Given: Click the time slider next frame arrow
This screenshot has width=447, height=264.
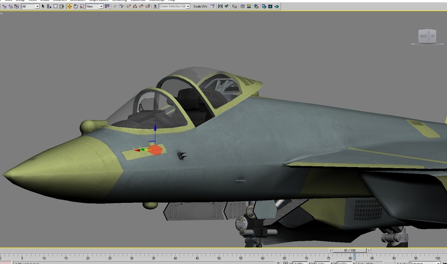Looking at the screenshot, I should [368, 250].
